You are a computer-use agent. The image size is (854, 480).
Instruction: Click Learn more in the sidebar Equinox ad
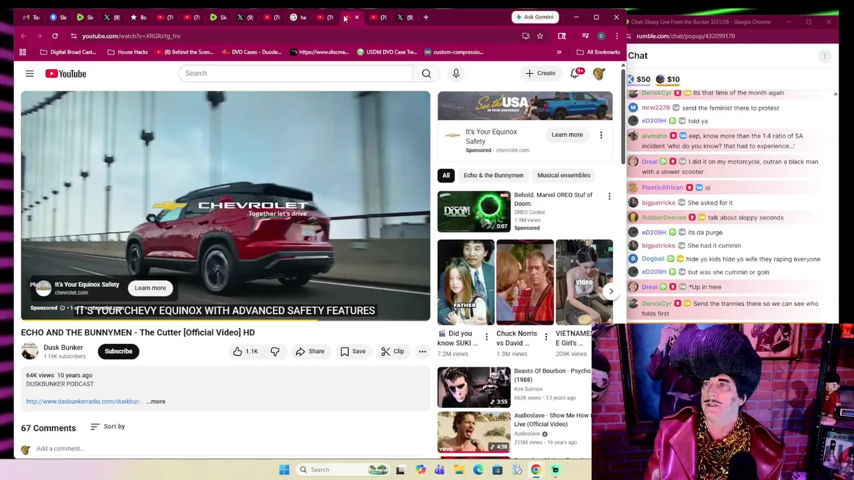[567, 135]
